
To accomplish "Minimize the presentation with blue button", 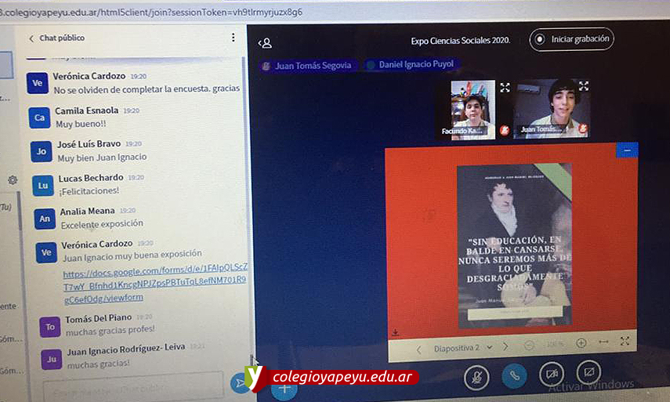I will click(627, 150).
